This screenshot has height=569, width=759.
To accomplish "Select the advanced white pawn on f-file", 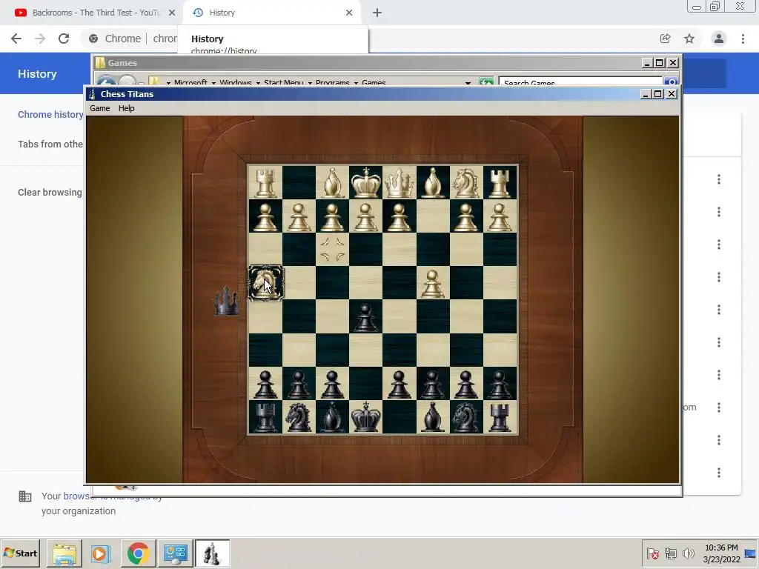I will [432, 283].
